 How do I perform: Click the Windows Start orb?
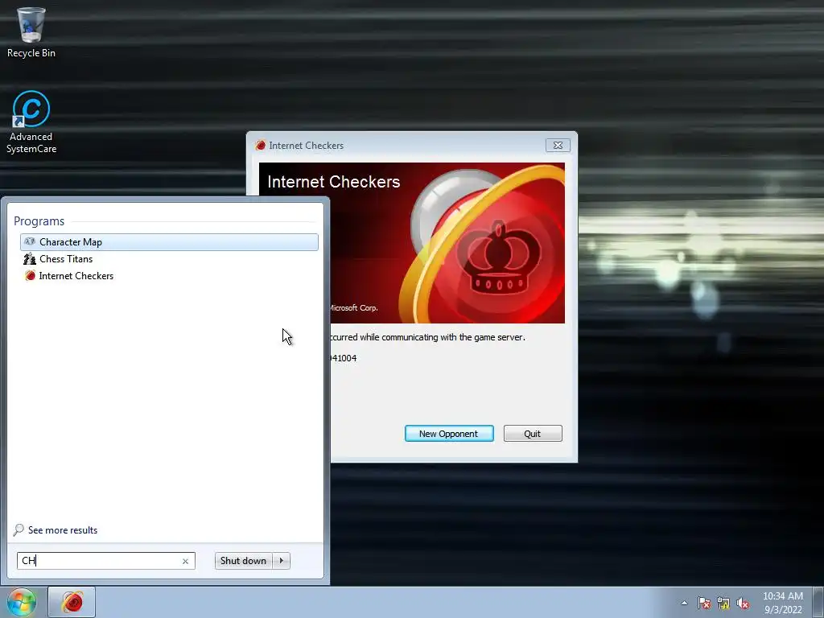pyautogui.click(x=22, y=602)
